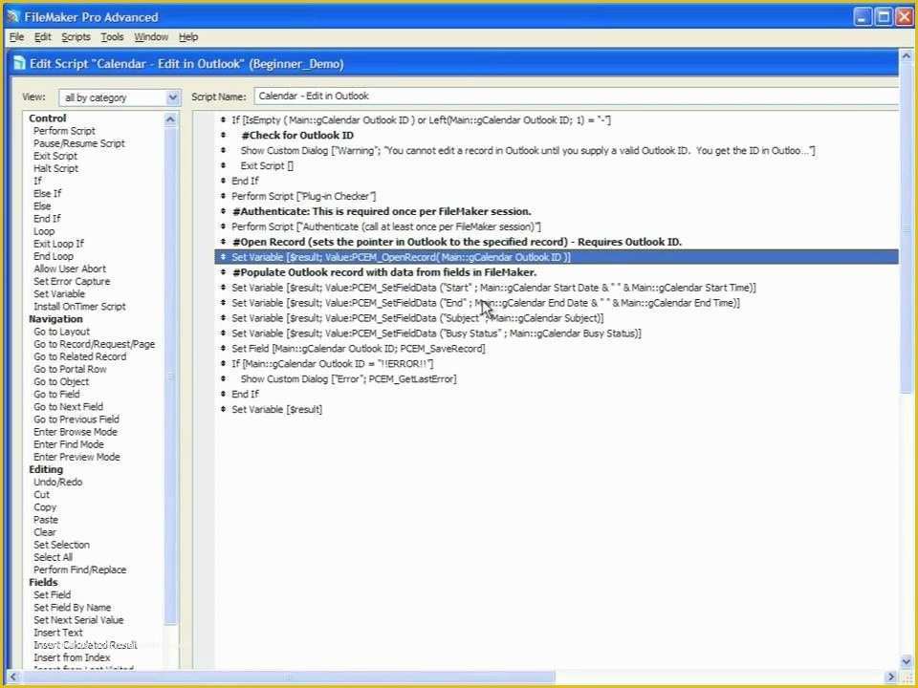This screenshot has height=688, width=918.
Task: Click the FileMaker Pro Advanced title bar icon
Action: (x=12, y=16)
